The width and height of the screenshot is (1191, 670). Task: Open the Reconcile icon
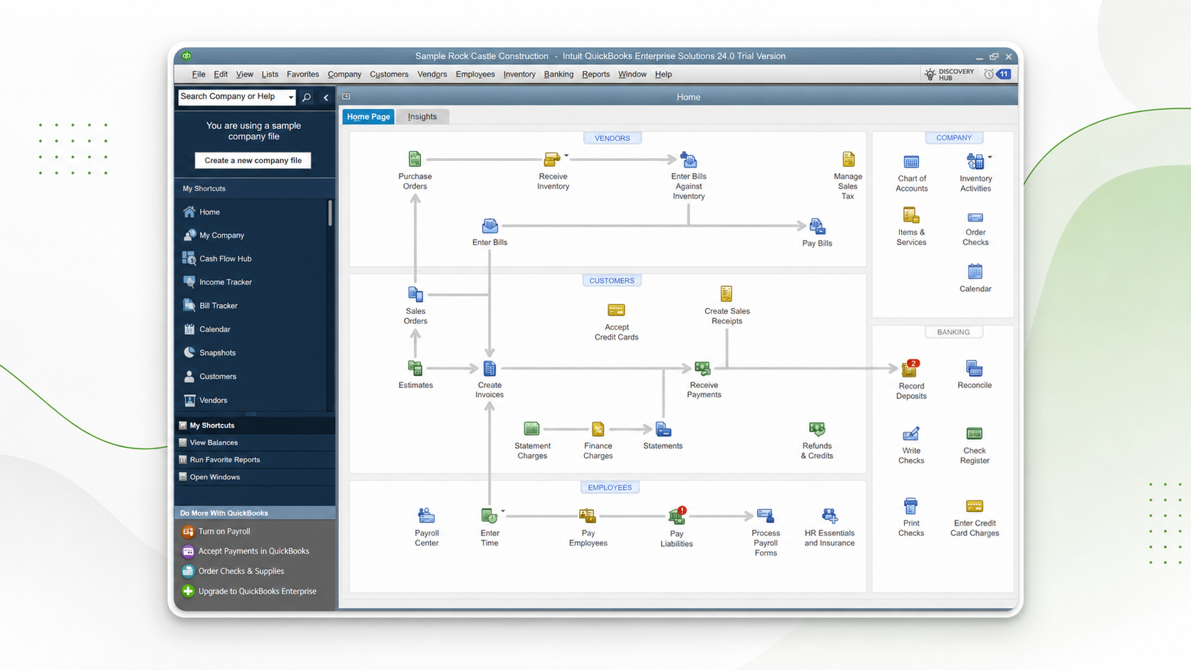974,368
